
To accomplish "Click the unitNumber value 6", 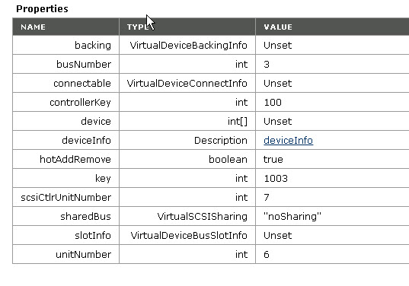I will [x=267, y=255].
